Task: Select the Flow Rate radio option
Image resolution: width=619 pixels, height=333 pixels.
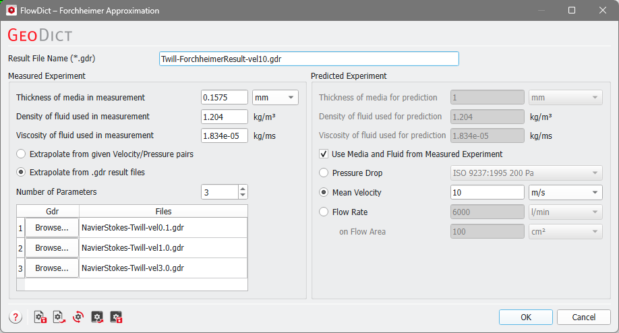Action: click(x=343, y=212)
